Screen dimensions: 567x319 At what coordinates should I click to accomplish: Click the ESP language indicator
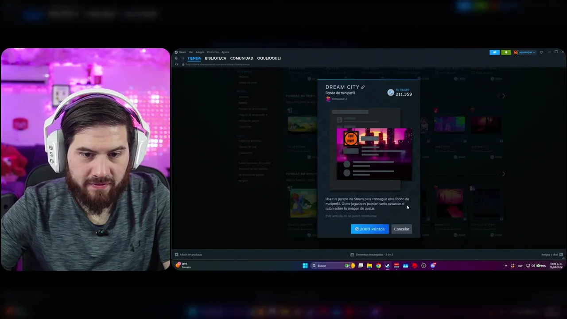[x=520, y=266]
